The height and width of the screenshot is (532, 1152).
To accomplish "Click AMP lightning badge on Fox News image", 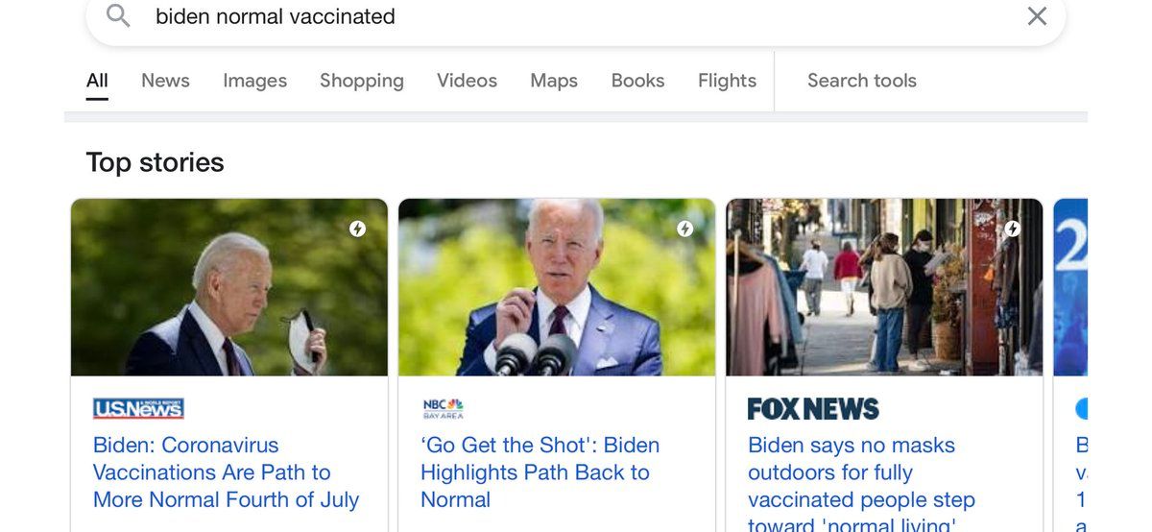I will point(1012,229).
